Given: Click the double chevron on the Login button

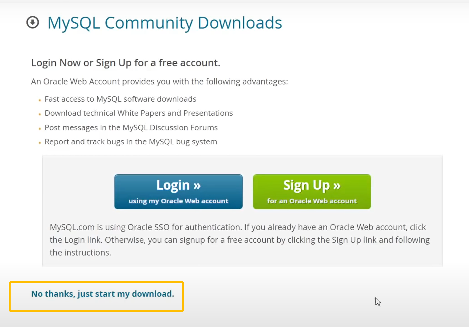Looking at the screenshot, I should click(x=197, y=185).
